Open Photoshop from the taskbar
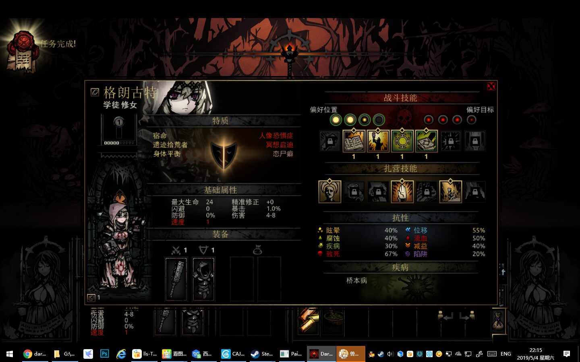The height and width of the screenshot is (362, 580). [x=105, y=354]
